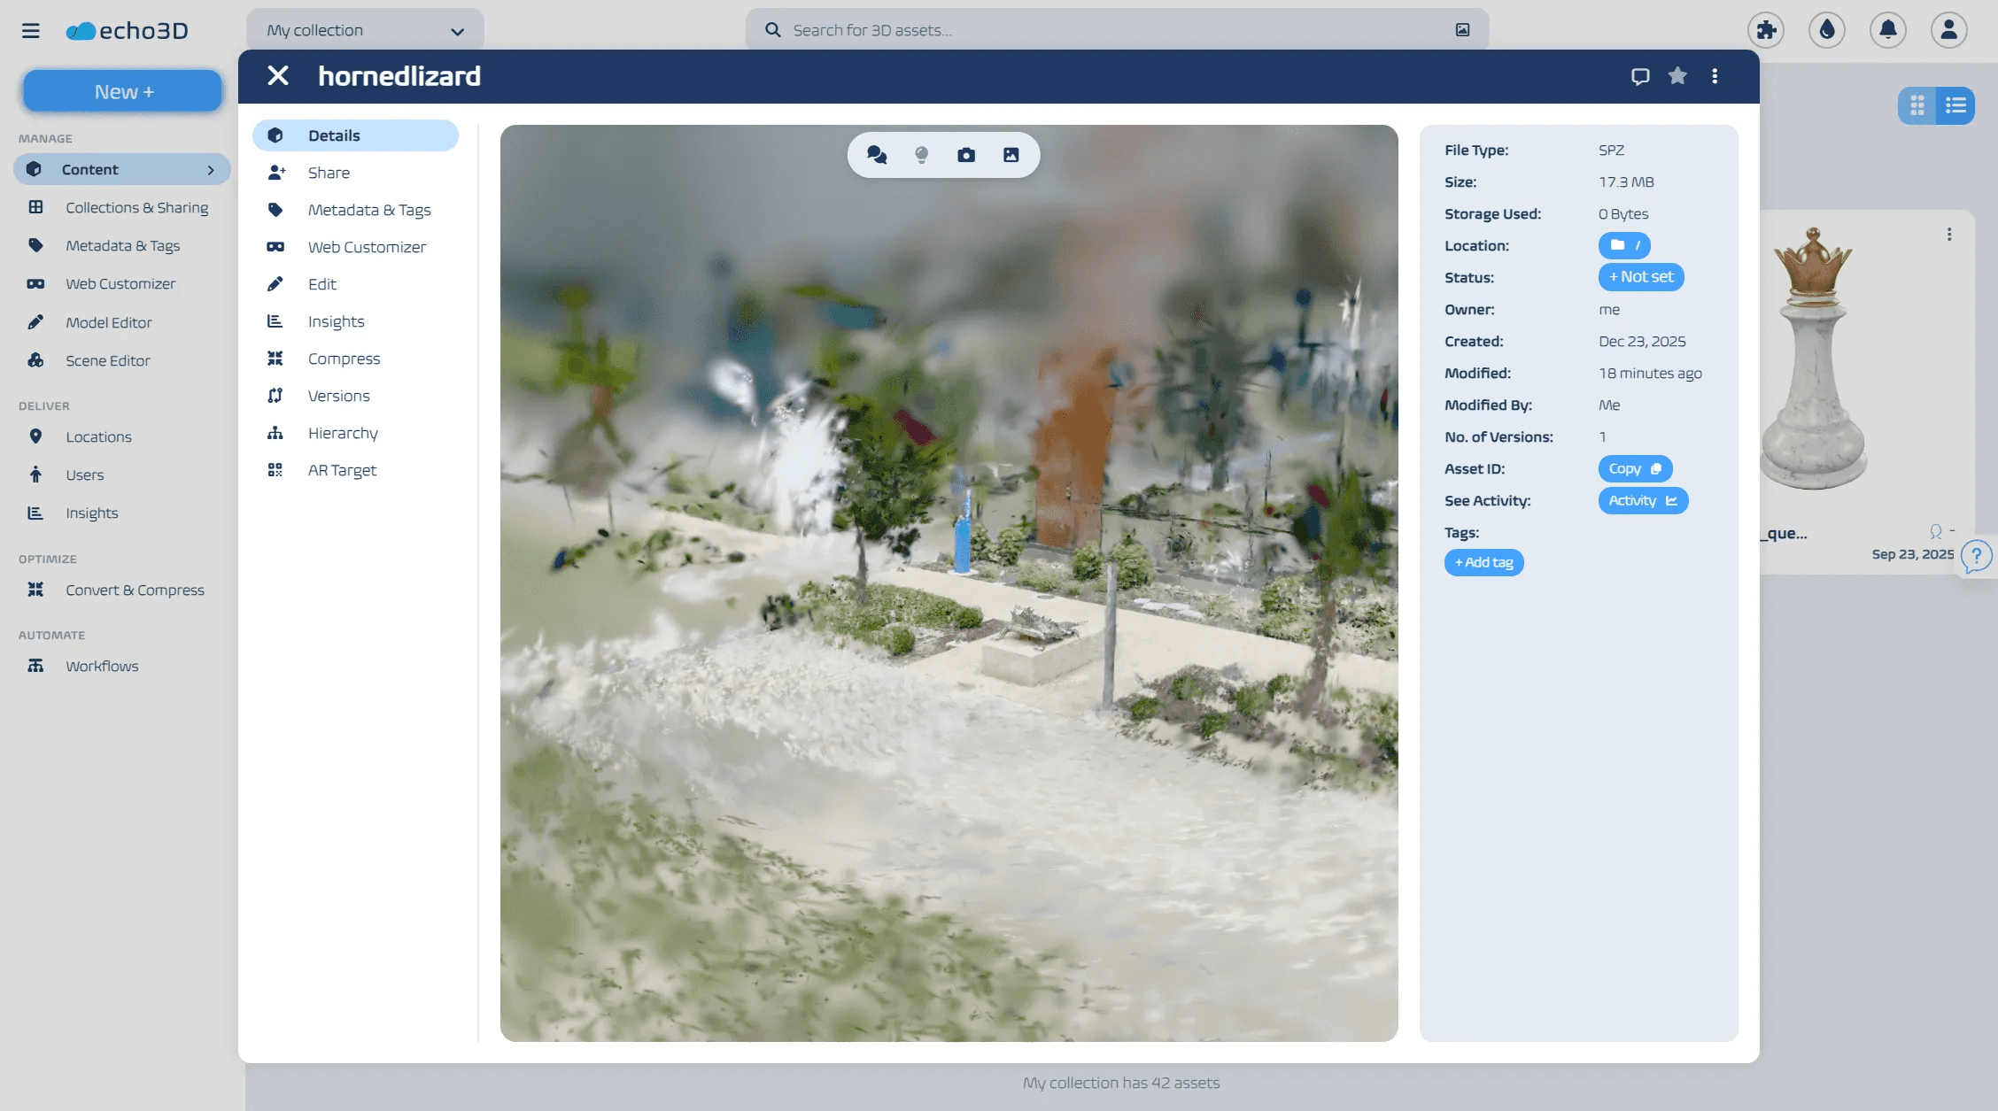Click the user profile avatar icon

(x=1948, y=30)
